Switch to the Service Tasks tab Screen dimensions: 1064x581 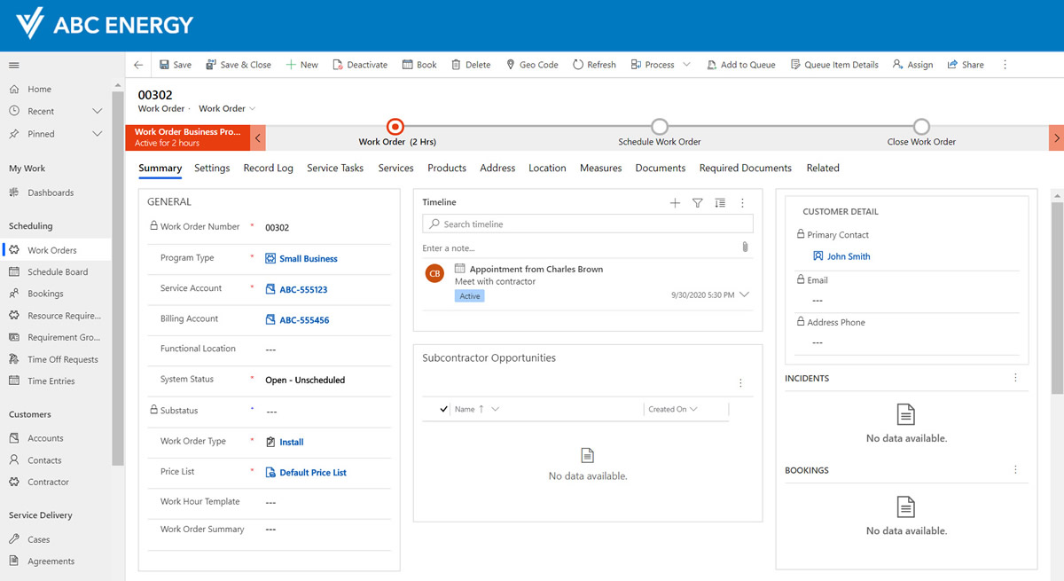335,168
